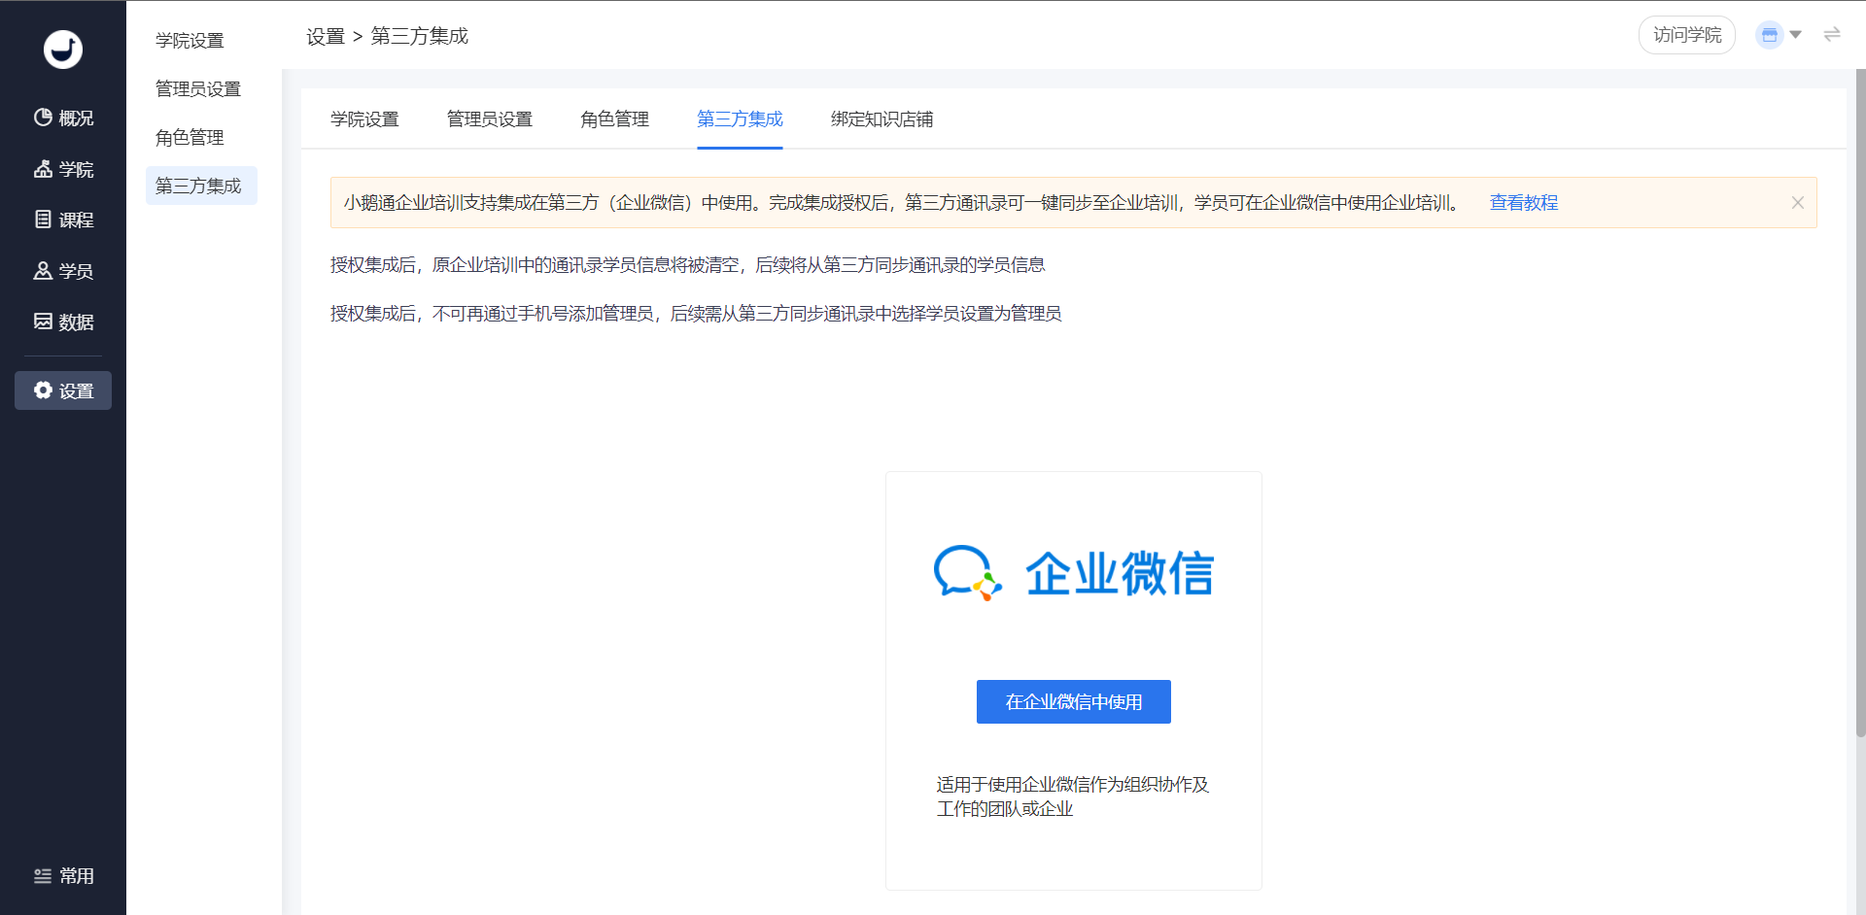
Task: Click the 访问学院 button
Action: pyautogui.click(x=1687, y=35)
